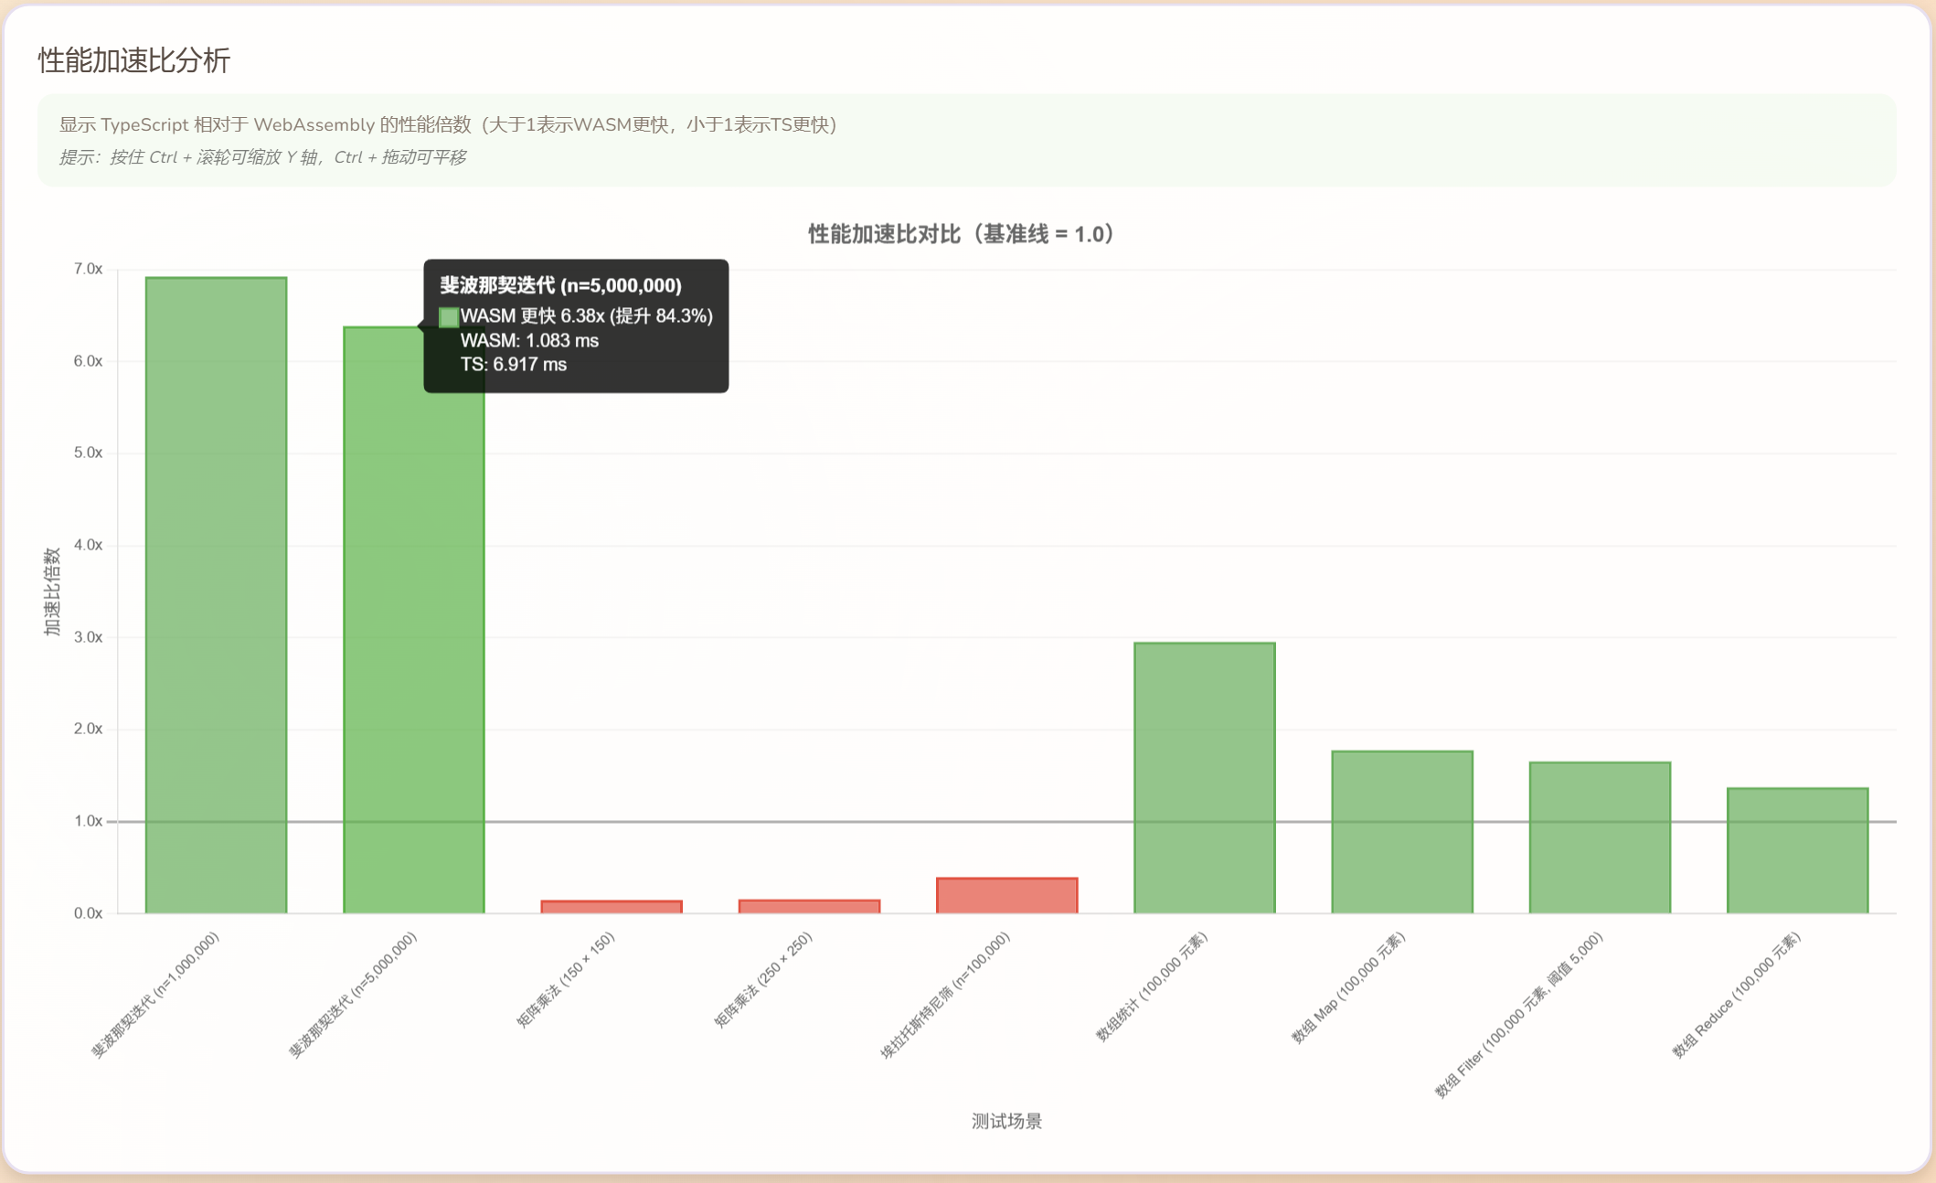Viewport: 1936px width, 1183px height.
Task: Click the x-axis title 测试场景
Action: pos(1006,1121)
